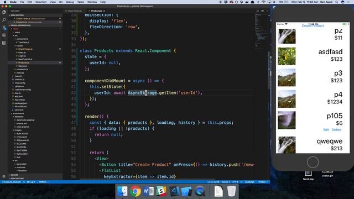Open the editor More Actions menu
This screenshot has width=354, height=199.
(268, 11)
